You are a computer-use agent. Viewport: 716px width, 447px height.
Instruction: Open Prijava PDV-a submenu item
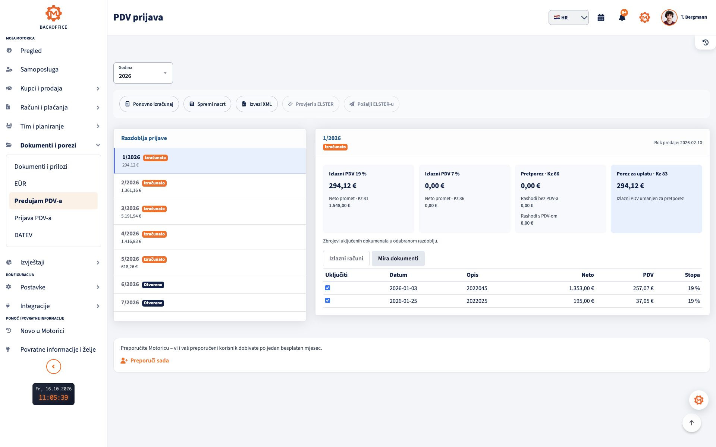coord(53,218)
